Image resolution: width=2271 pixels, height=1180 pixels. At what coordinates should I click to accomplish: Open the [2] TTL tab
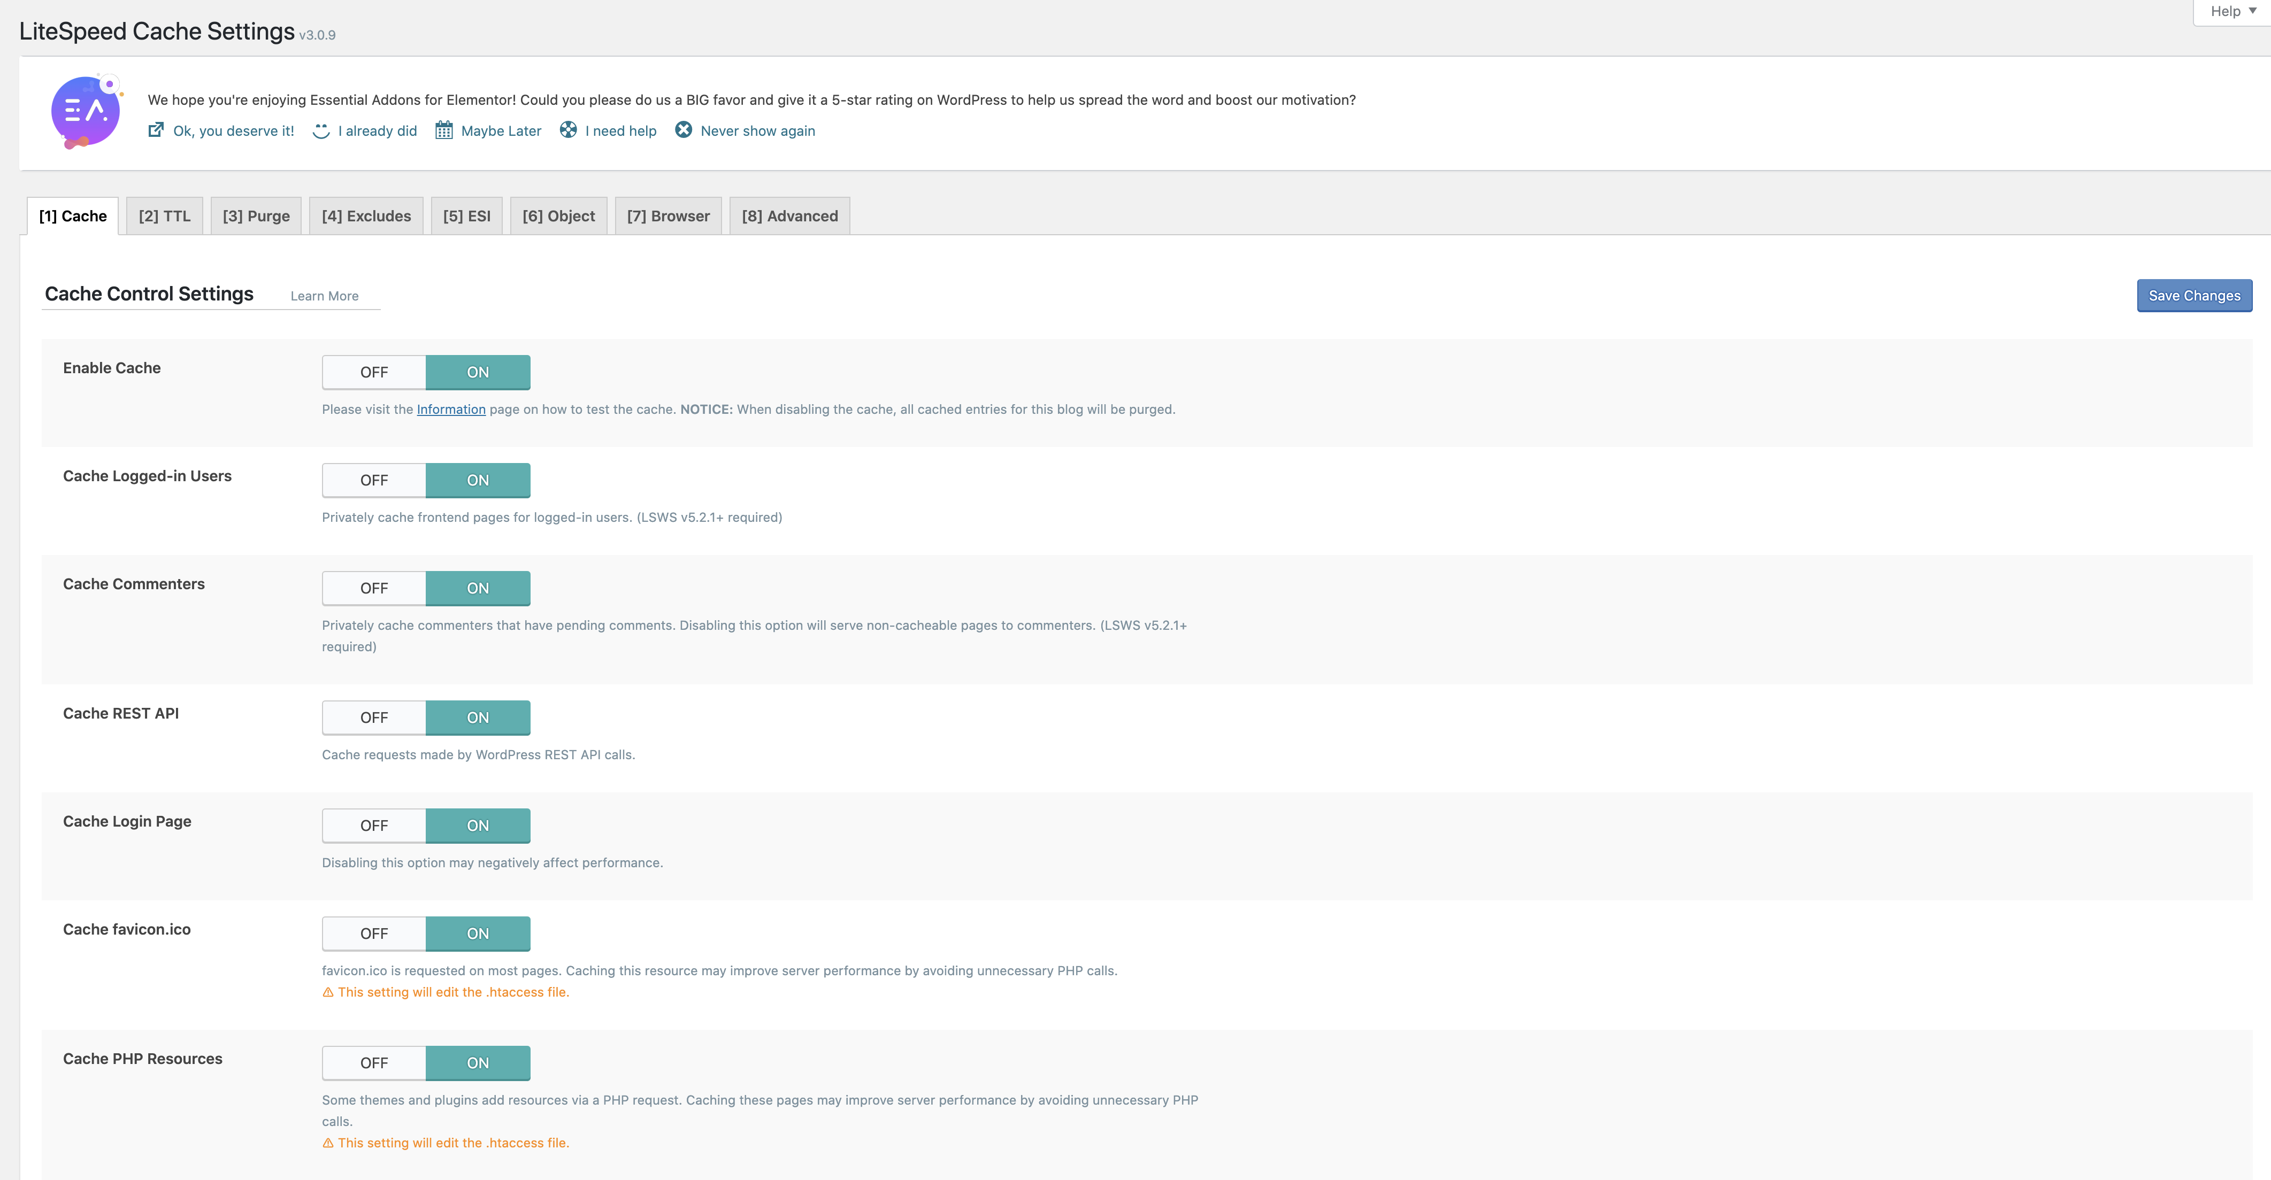(x=165, y=216)
